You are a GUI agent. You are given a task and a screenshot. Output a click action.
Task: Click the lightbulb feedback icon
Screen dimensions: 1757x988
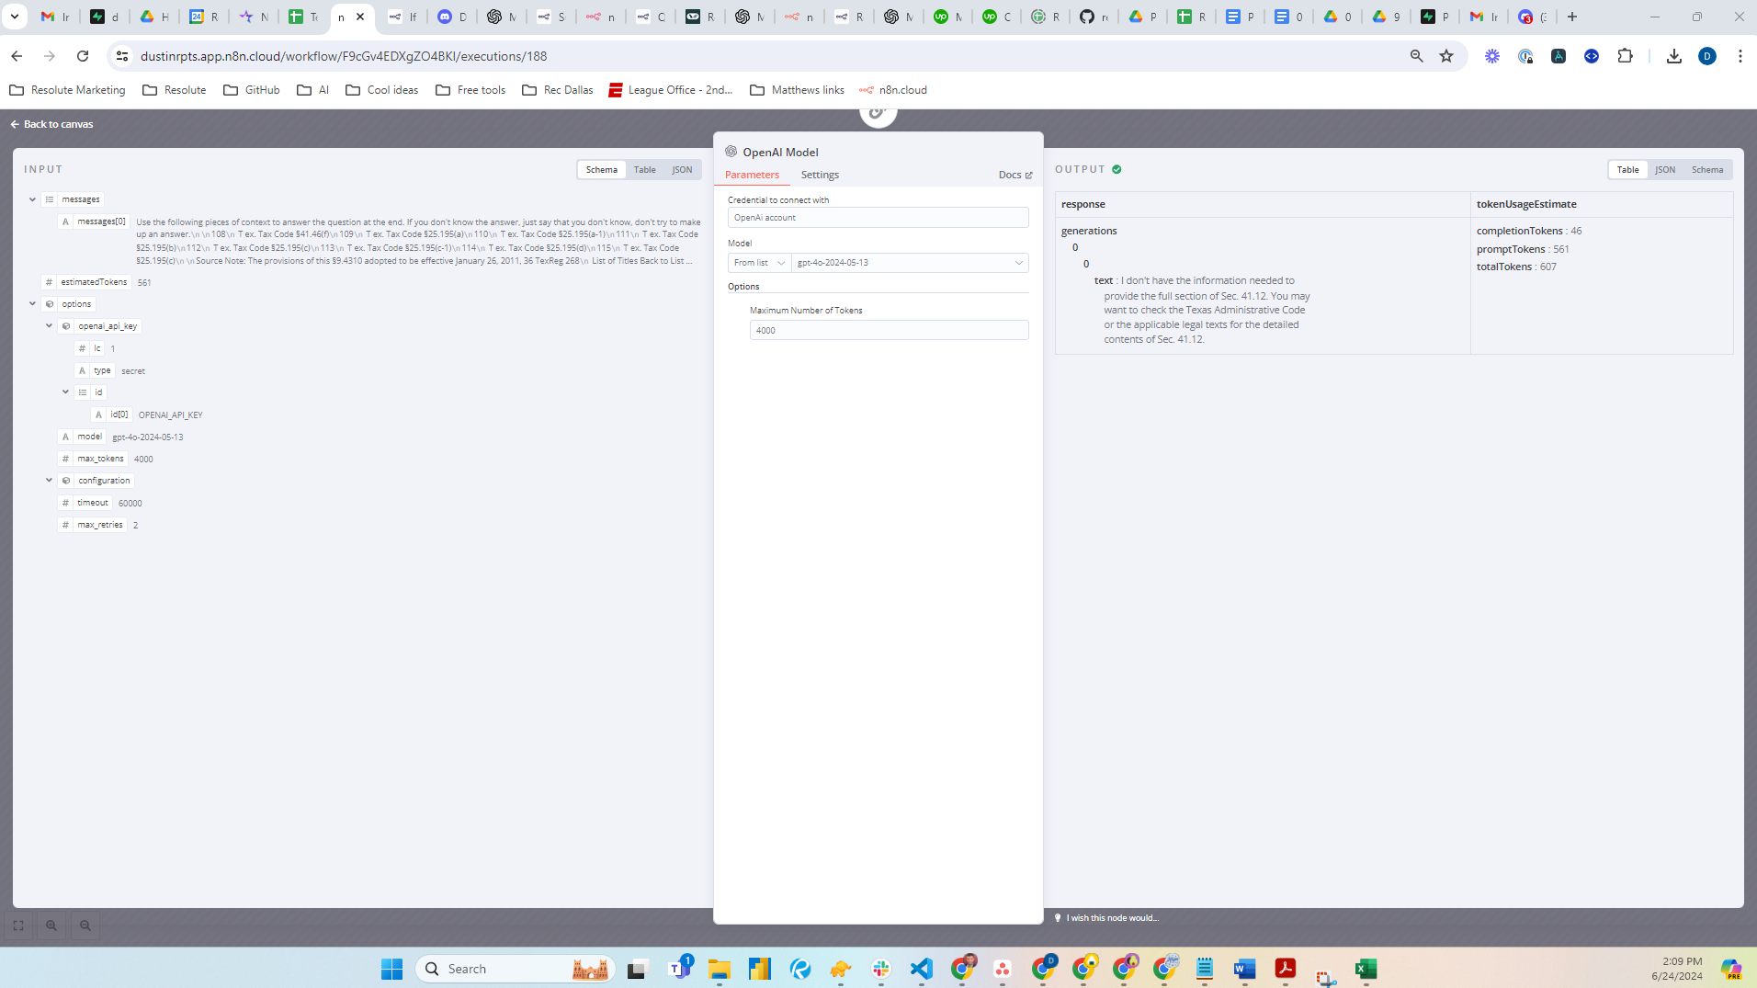coord(1058,917)
